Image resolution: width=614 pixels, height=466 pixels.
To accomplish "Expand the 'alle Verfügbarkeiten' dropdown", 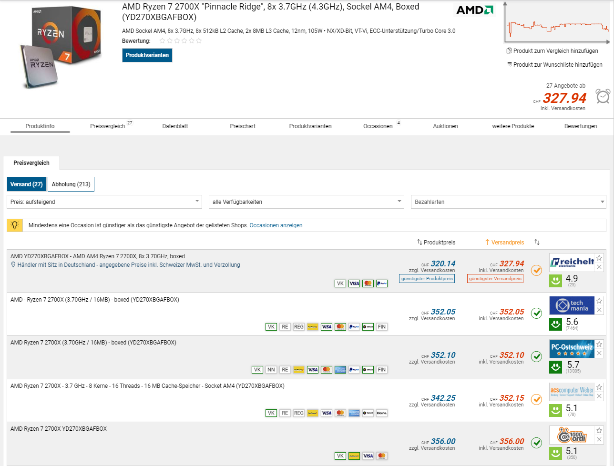I will (x=306, y=202).
